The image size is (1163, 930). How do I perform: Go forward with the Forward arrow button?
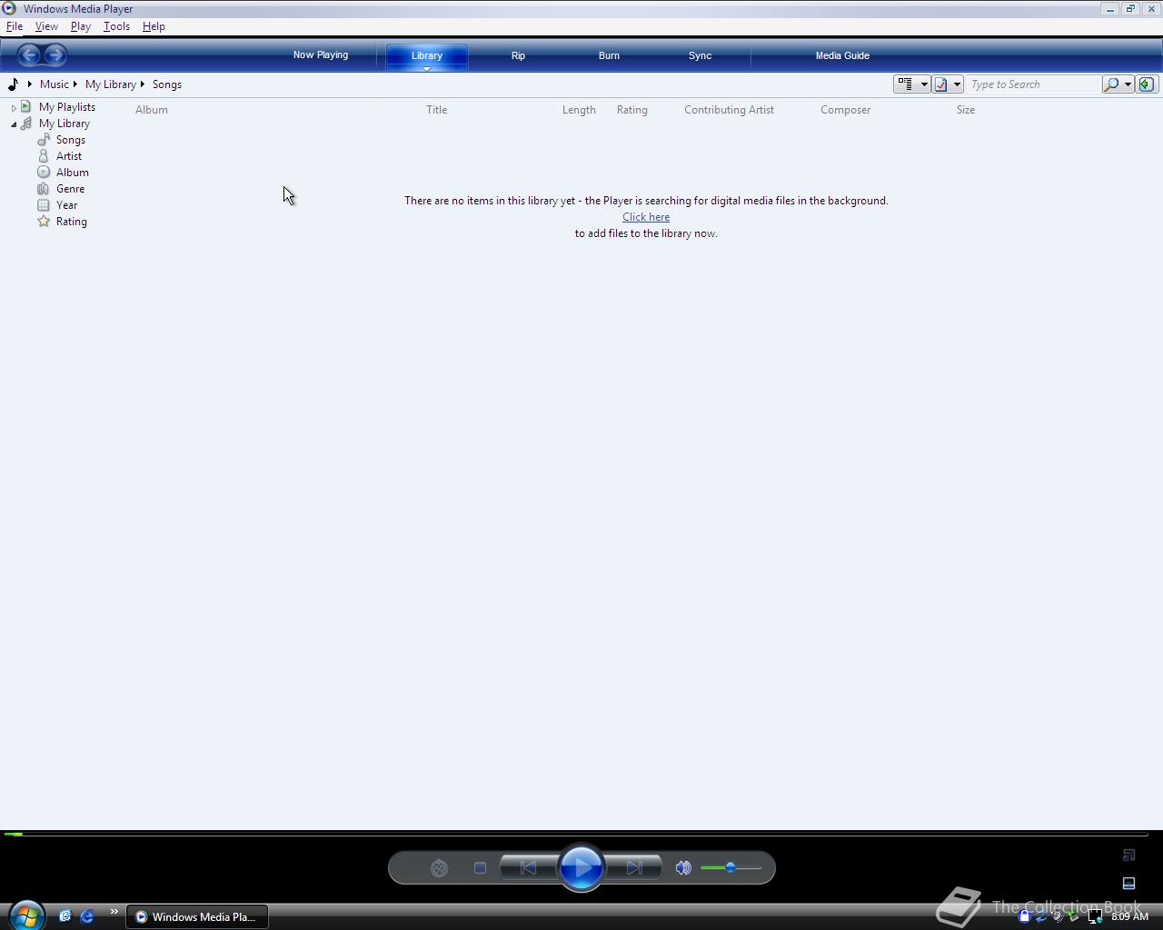55,55
